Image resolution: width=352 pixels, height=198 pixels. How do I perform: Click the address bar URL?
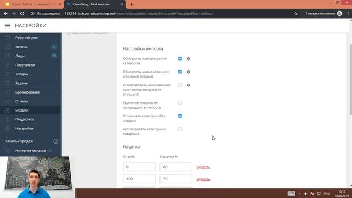[x=139, y=13]
